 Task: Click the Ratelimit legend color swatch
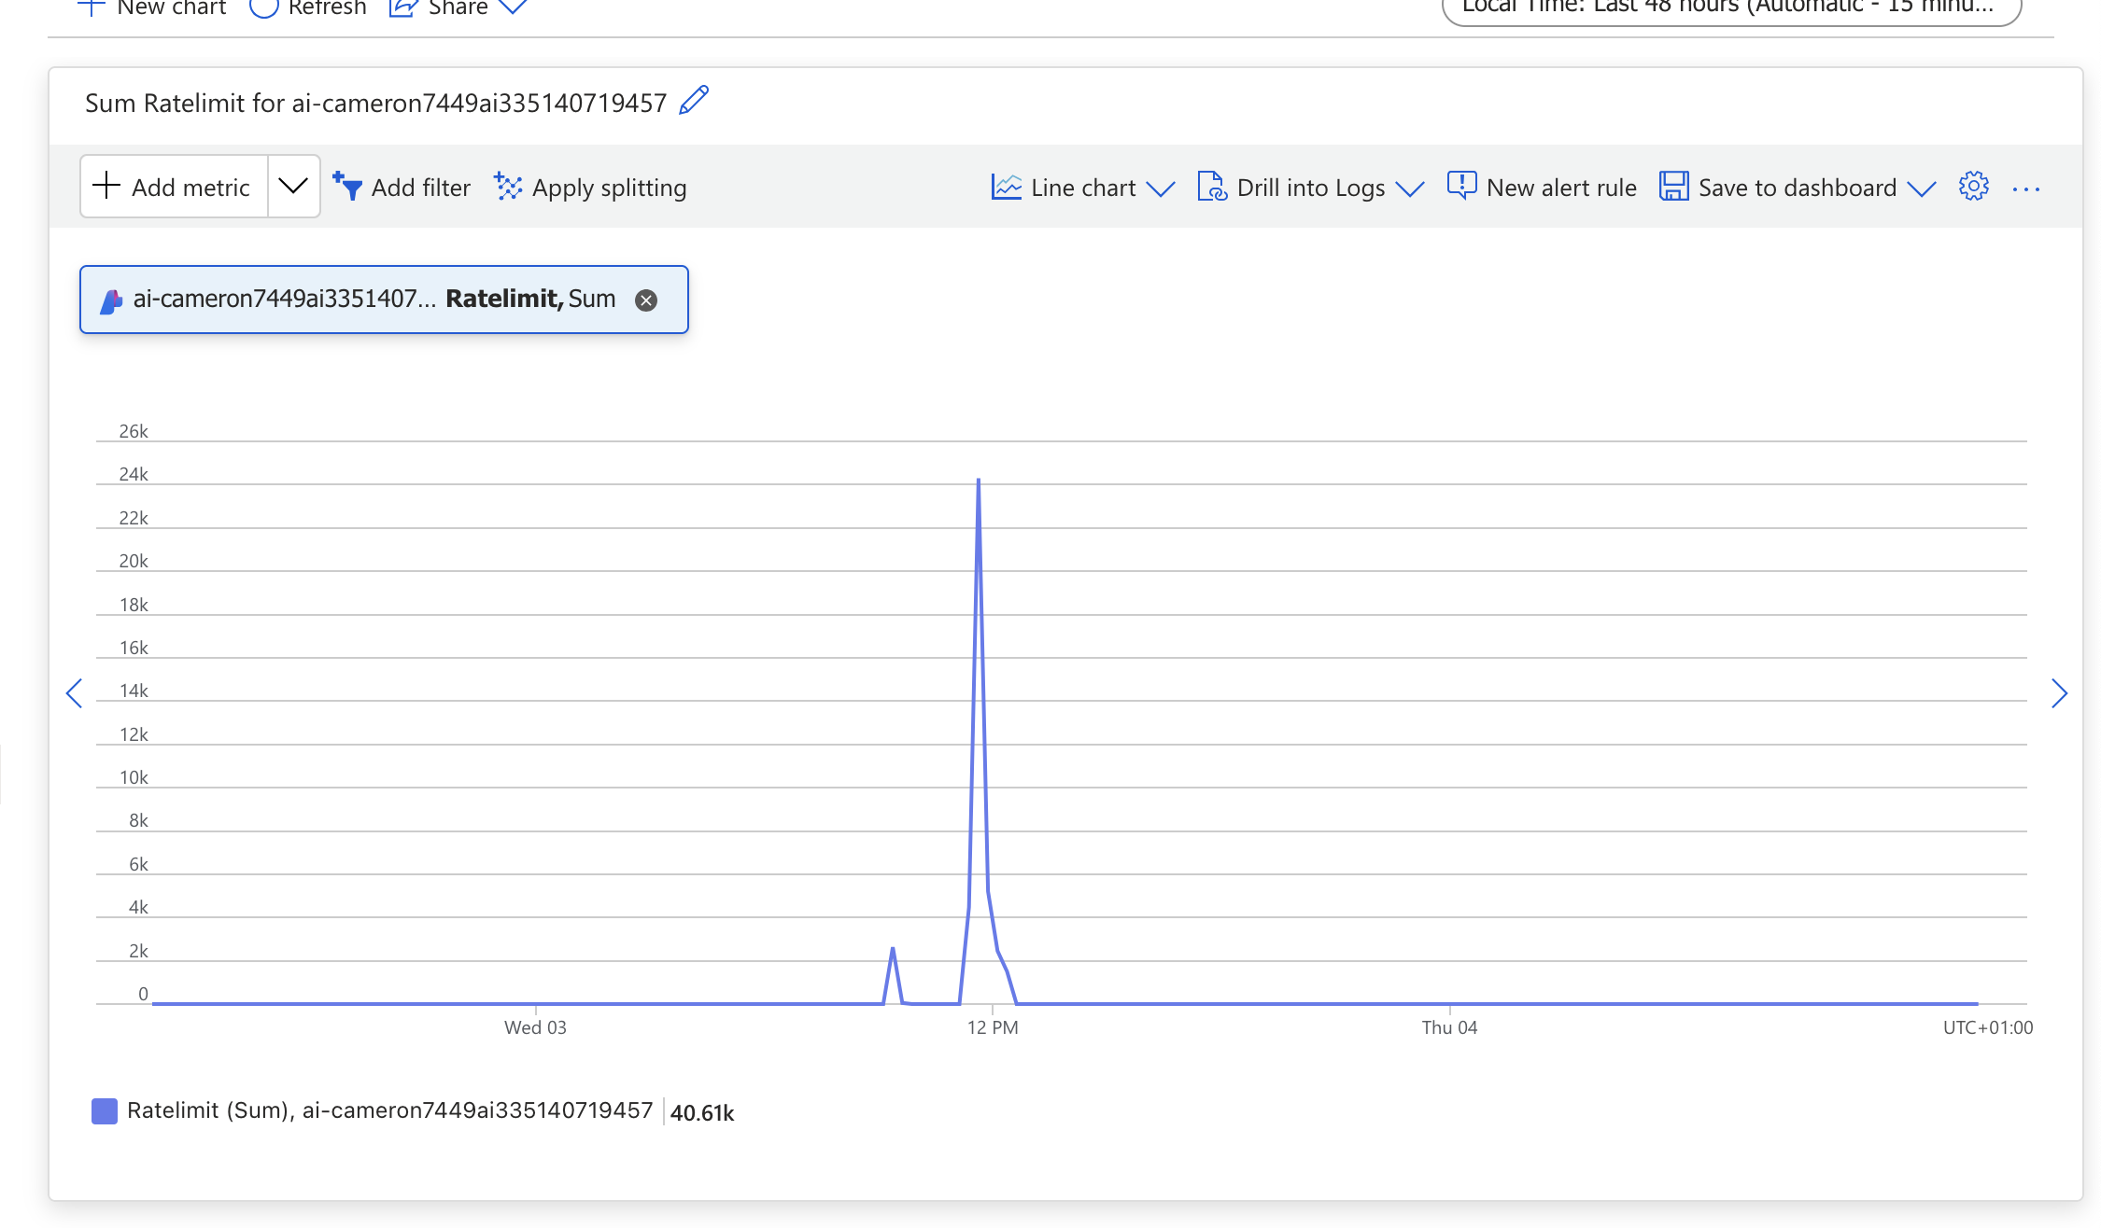click(105, 1110)
